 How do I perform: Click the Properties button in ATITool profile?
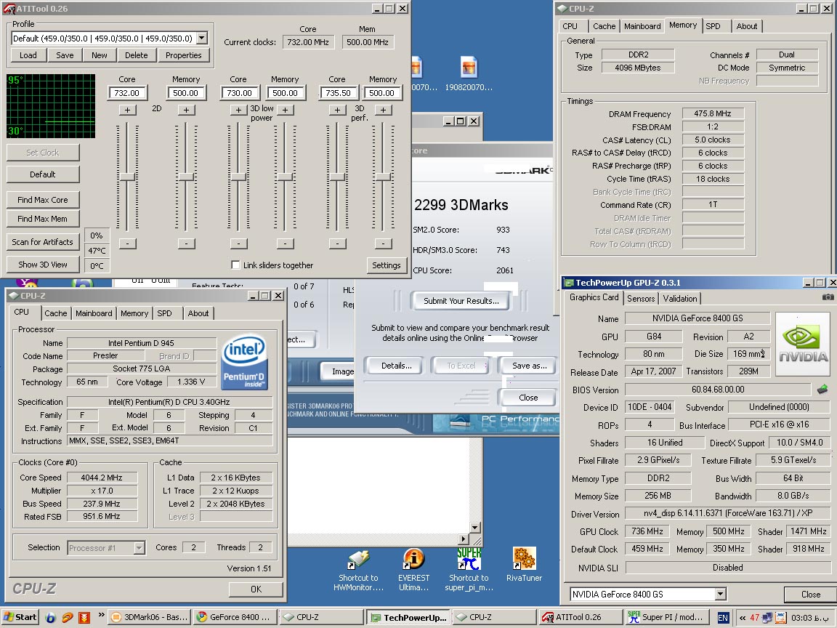coord(184,55)
